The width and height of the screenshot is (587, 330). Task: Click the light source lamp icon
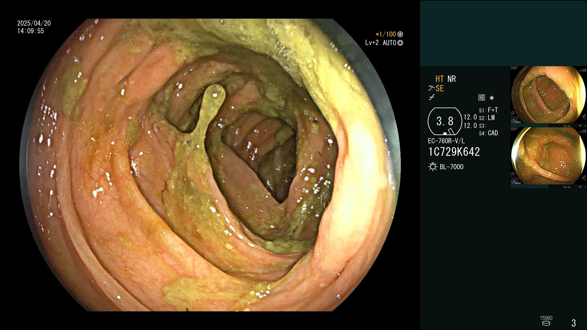[x=433, y=167]
